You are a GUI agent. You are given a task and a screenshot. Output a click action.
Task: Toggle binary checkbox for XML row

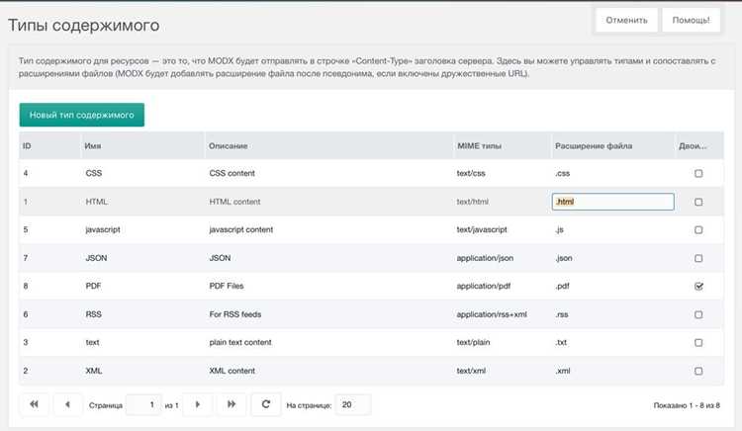698,371
